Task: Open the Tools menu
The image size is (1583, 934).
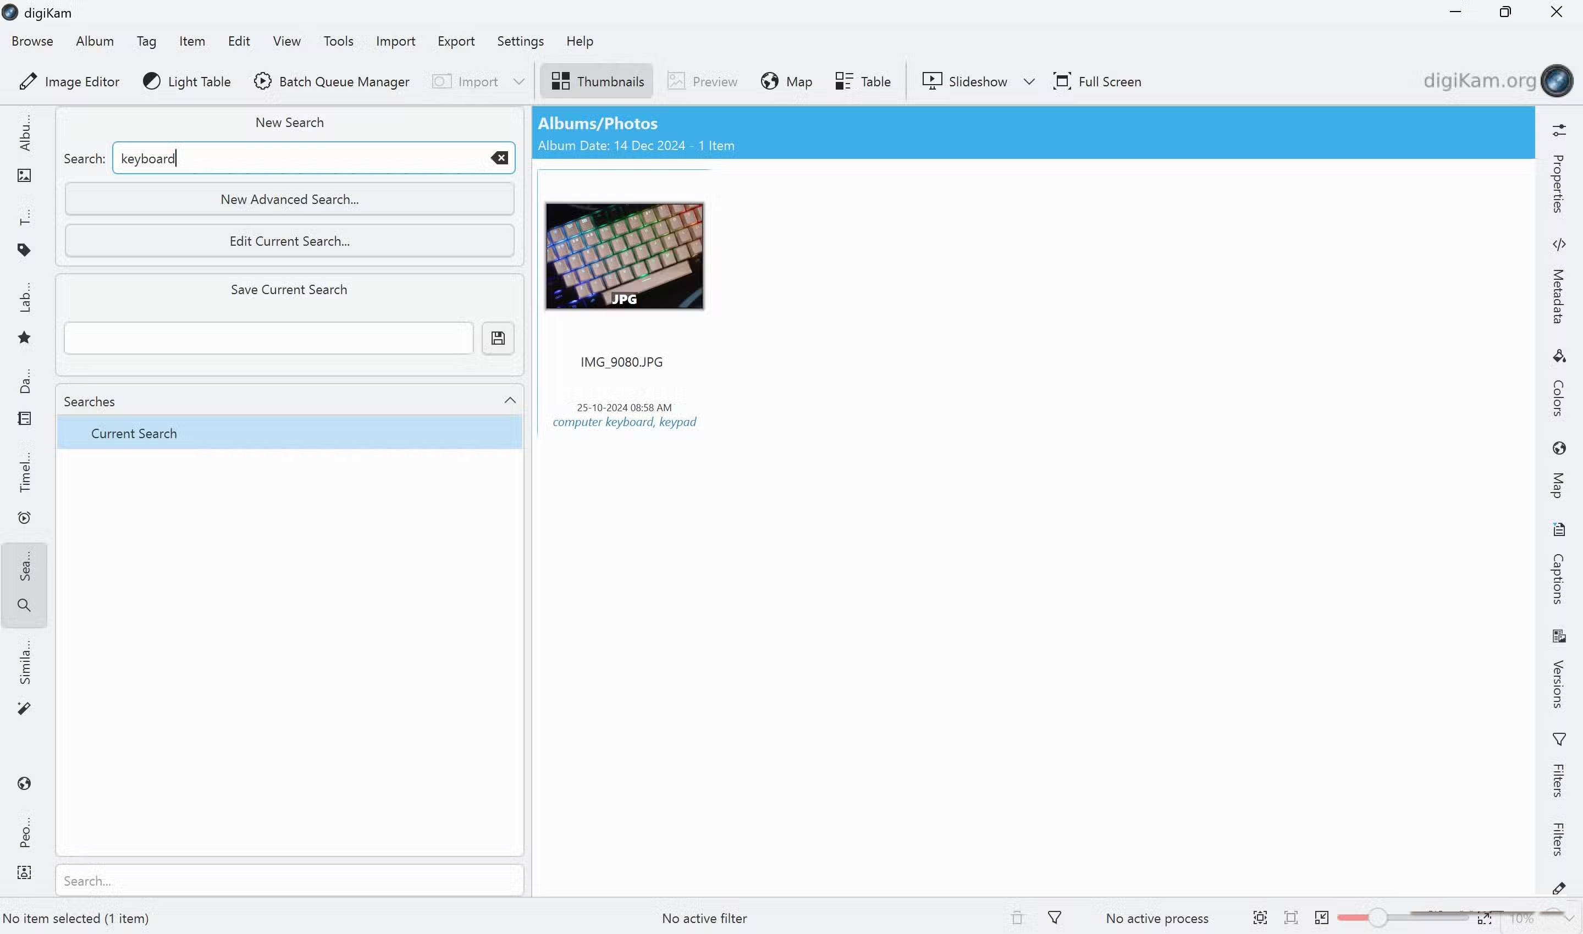Action: pyautogui.click(x=338, y=41)
